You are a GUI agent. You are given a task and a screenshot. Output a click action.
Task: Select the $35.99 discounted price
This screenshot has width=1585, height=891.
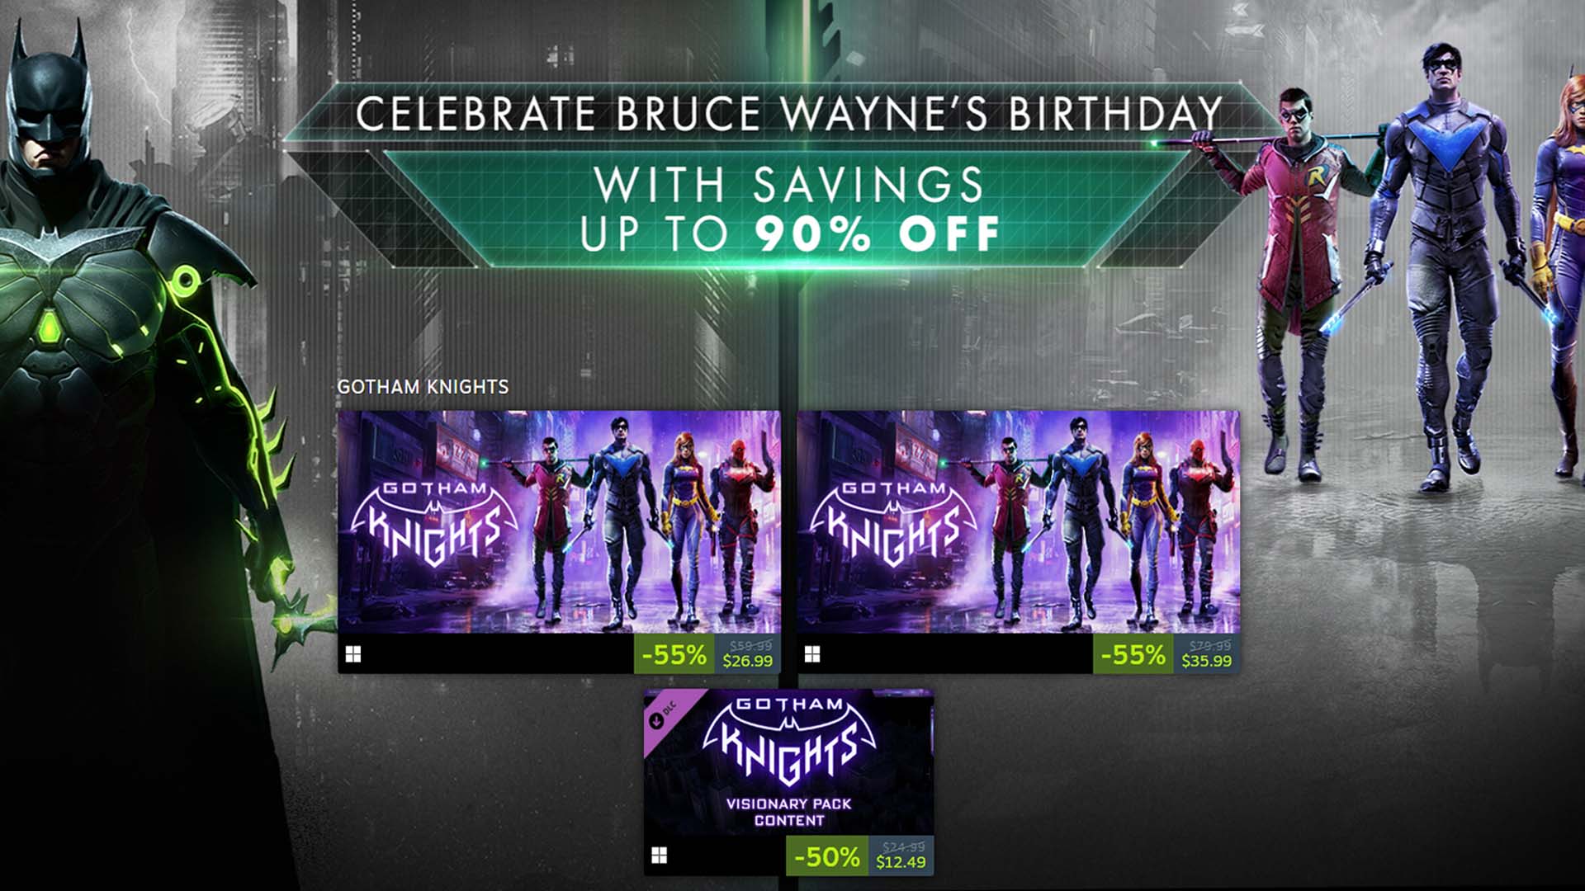[1206, 661]
